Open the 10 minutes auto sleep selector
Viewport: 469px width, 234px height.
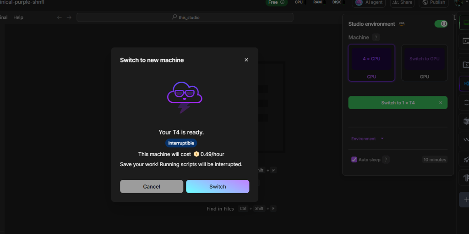[x=435, y=160]
